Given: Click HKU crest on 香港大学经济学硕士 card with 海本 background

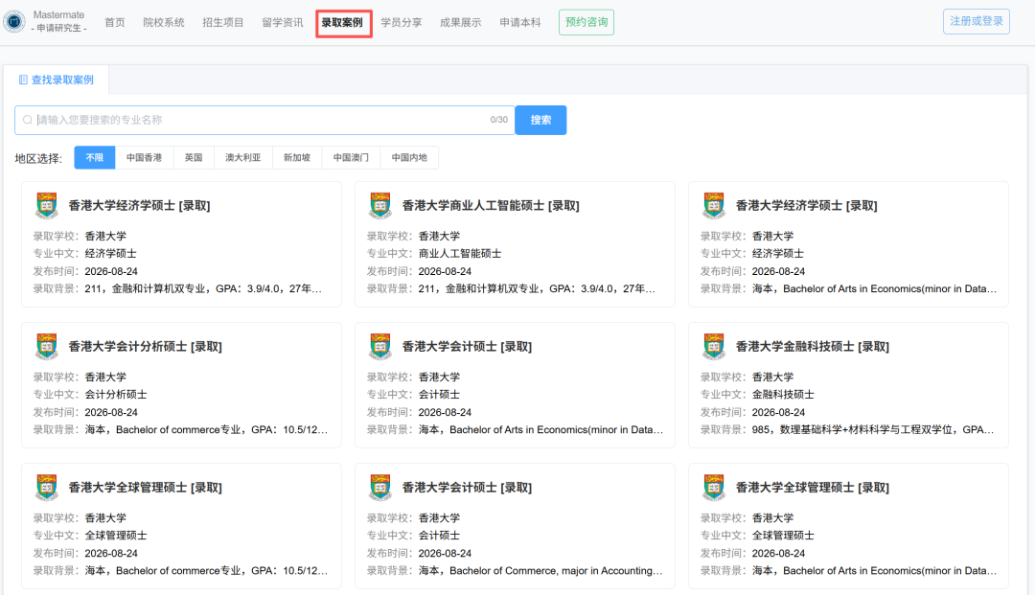Looking at the screenshot, I should click(x=714, y=206).
